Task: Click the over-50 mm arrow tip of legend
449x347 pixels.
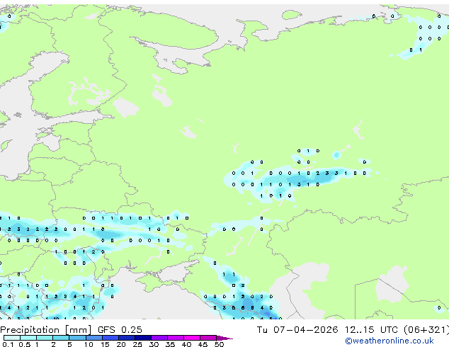Action: [x=224, y=338]
